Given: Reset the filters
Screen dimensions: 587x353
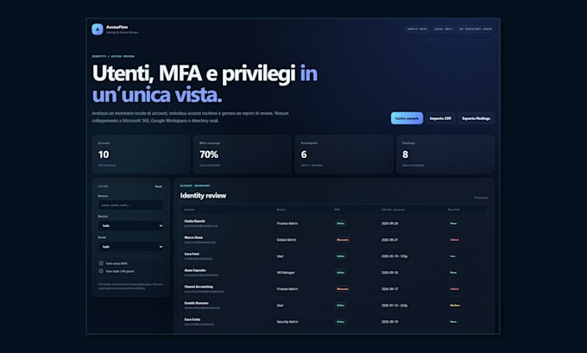Looking at the screenshot, I should pos(158,186).
